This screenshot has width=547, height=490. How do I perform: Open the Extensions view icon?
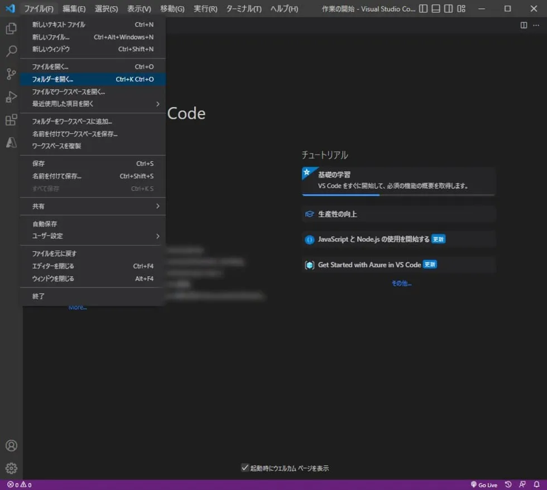(11, 119)
